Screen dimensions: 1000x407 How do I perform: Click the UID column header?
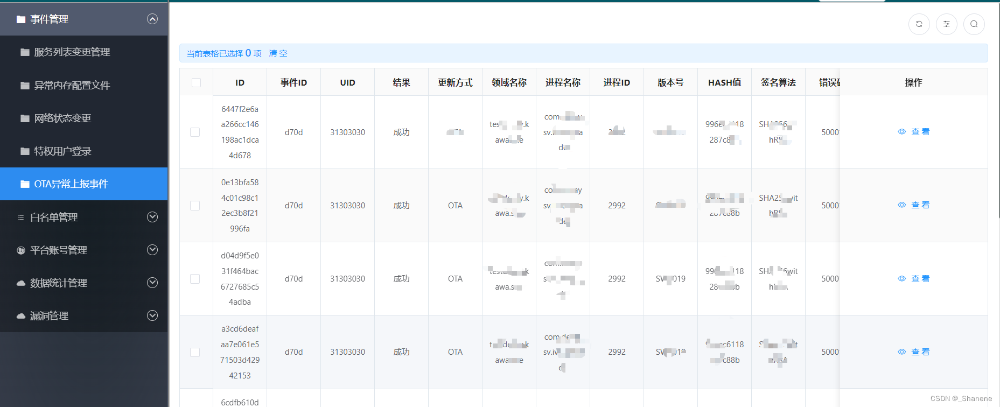click(x=348, y=82)
